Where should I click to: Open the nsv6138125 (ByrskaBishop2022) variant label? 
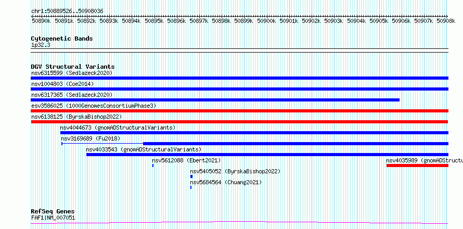(x=76, y=117)
